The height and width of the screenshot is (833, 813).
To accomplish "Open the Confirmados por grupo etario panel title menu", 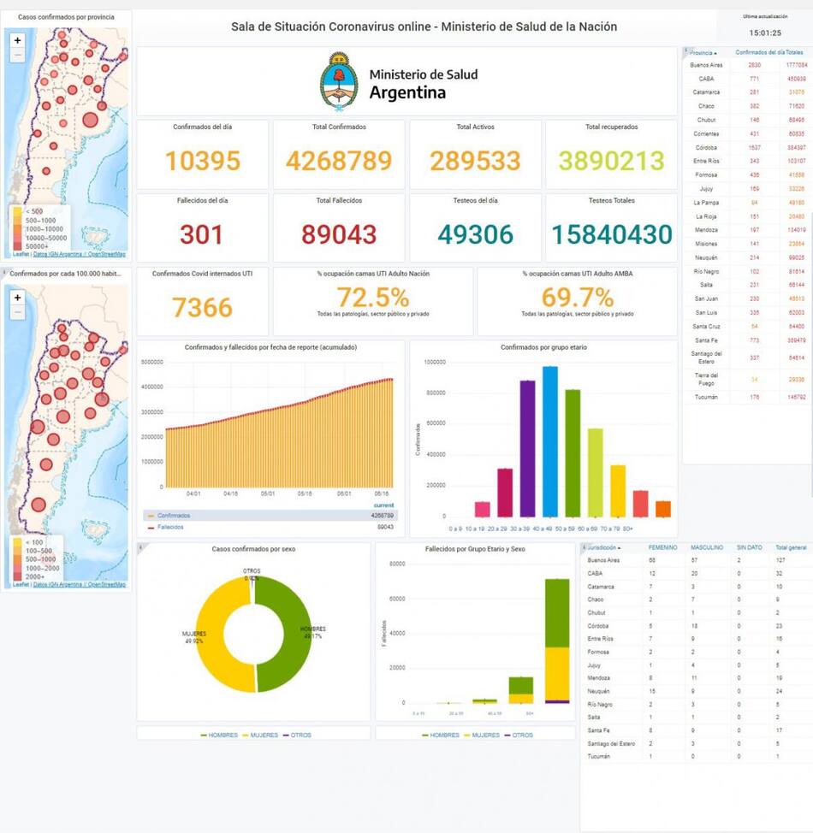I will point(543,347).
